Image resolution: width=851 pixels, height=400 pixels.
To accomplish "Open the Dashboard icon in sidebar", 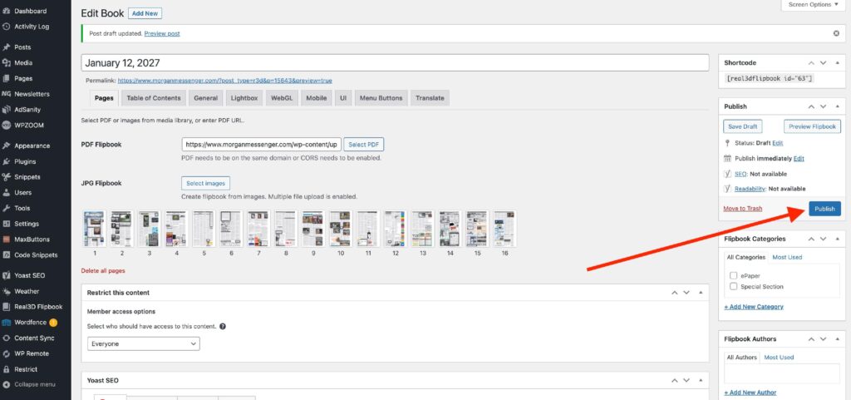I will point(7,11).
